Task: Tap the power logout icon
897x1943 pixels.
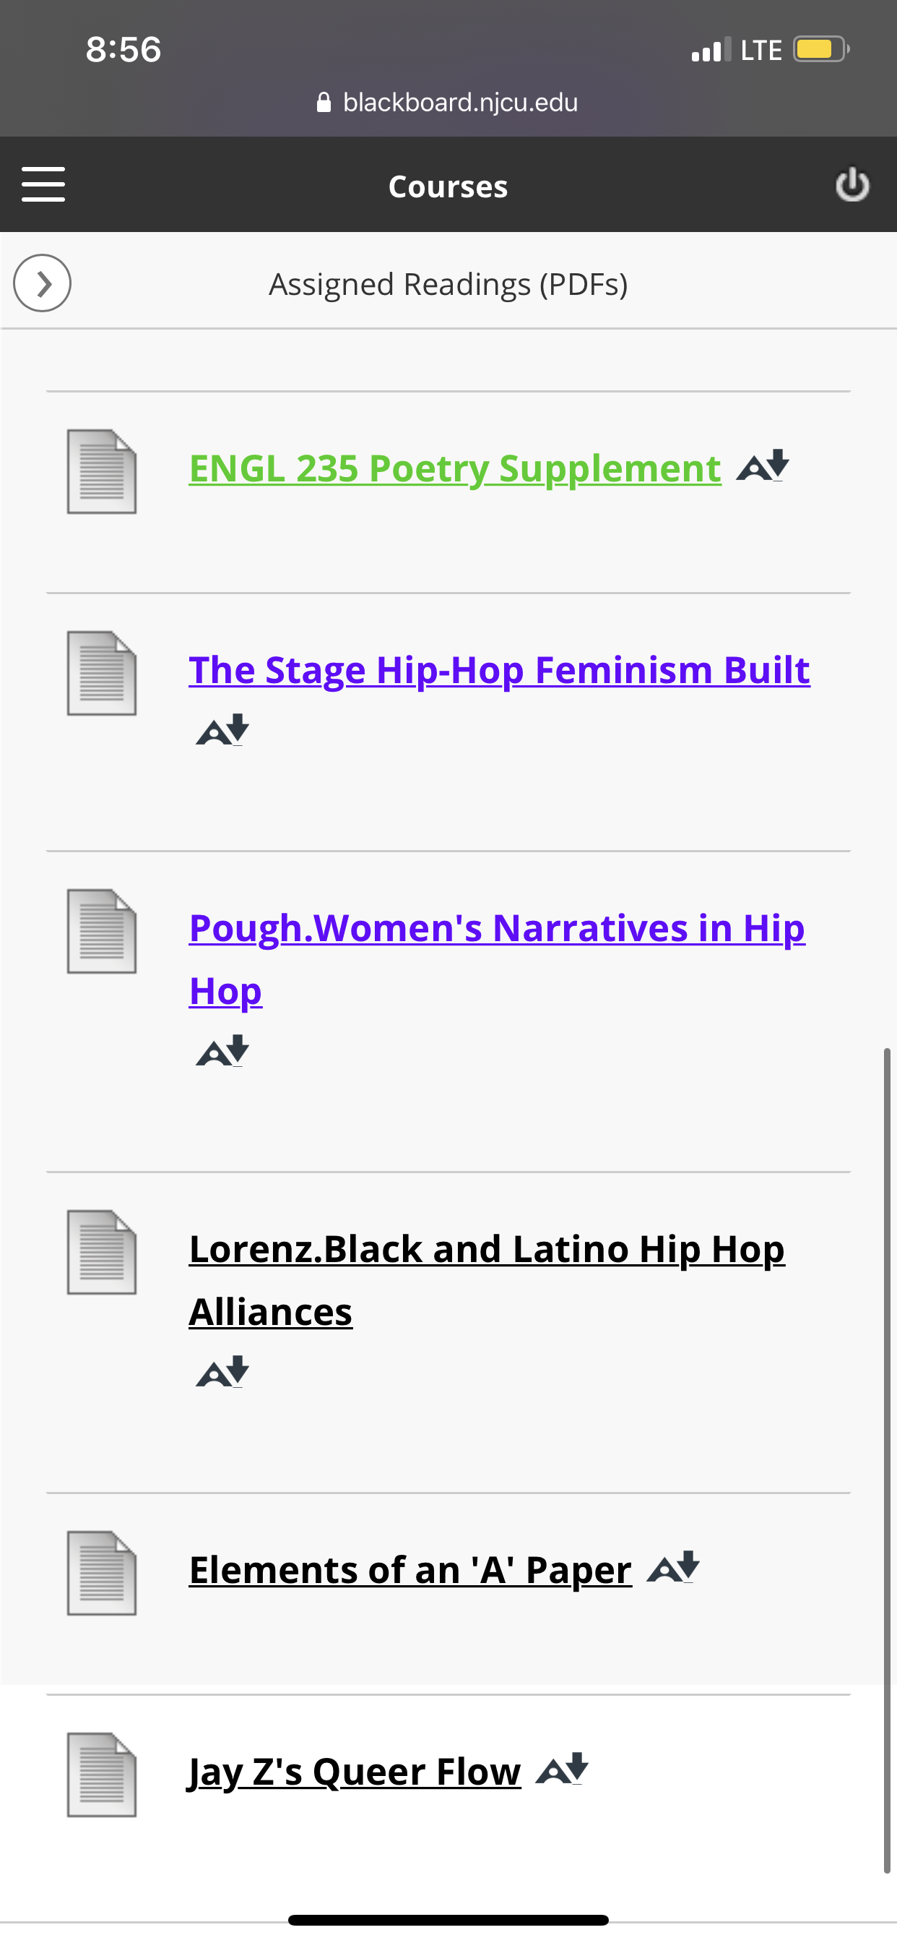Action: tap(852, 185)
